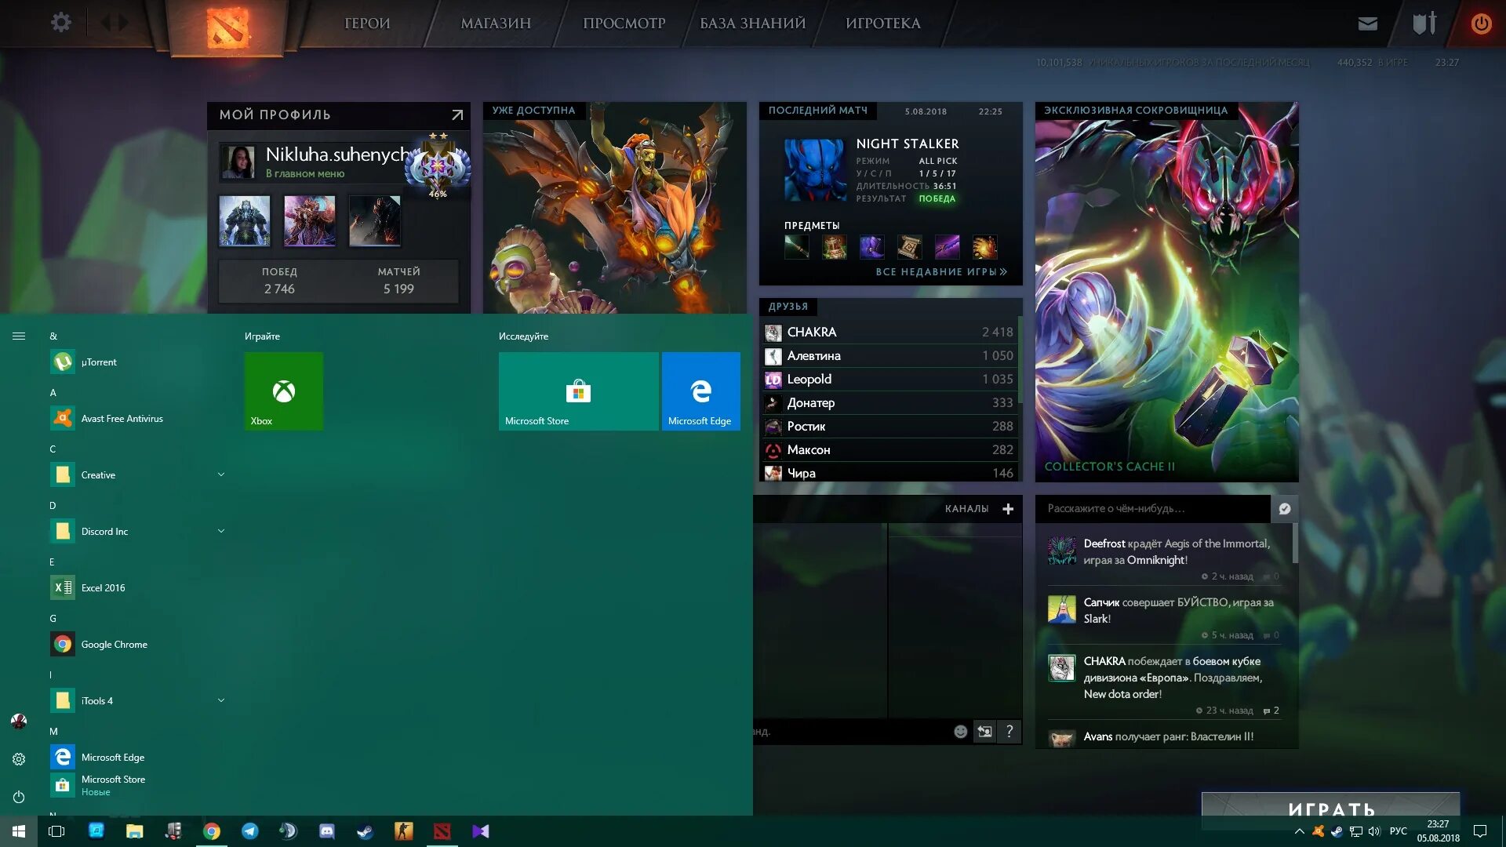Click the Dota 2 logo home button
1506x847 pixels.
227,28
